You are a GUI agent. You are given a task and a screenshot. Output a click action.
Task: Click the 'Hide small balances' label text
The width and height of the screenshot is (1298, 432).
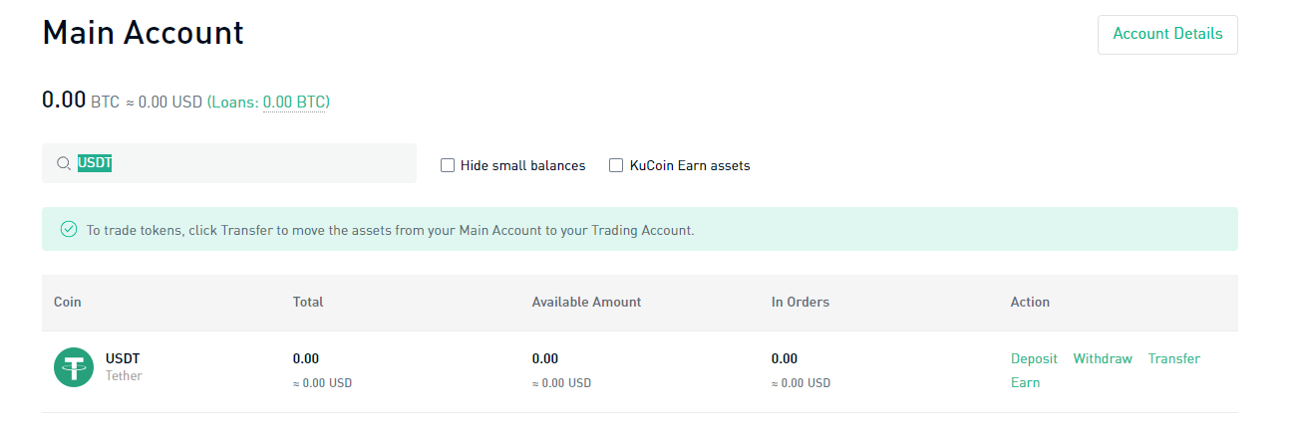coord(522,165)
